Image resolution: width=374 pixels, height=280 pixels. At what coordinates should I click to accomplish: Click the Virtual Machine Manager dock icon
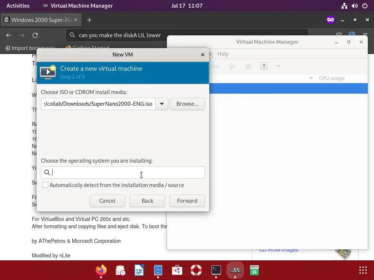[x=235, y=270]
